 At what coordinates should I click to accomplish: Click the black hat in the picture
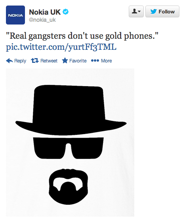[x=71, y=110]
